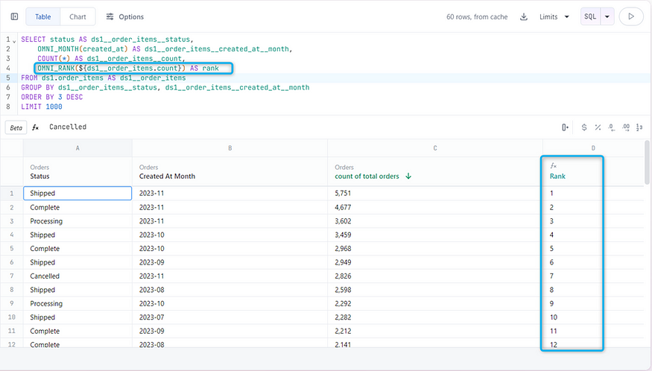Click the 3,602 count cell
The width and height of the screenshot is (652, 371).
(435, 221)
